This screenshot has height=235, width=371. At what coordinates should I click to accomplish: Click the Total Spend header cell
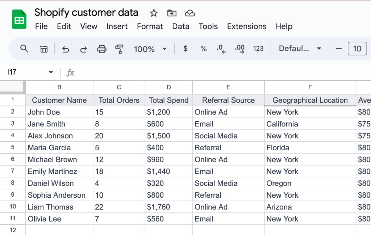point(169,100)
